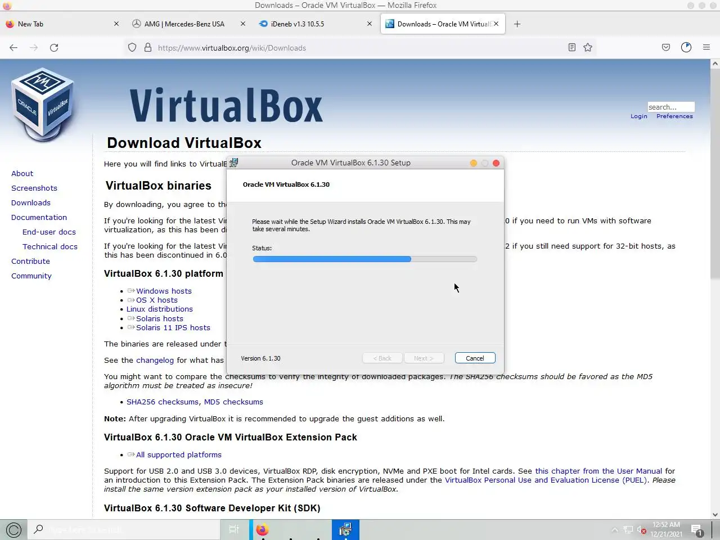Close the AMG Mercedes-Benz USA tab
720x540 pixels.
(243, 24)
